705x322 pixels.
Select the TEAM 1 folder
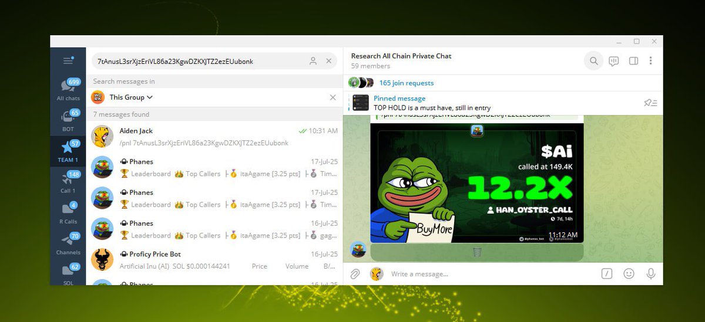(68, 151)
